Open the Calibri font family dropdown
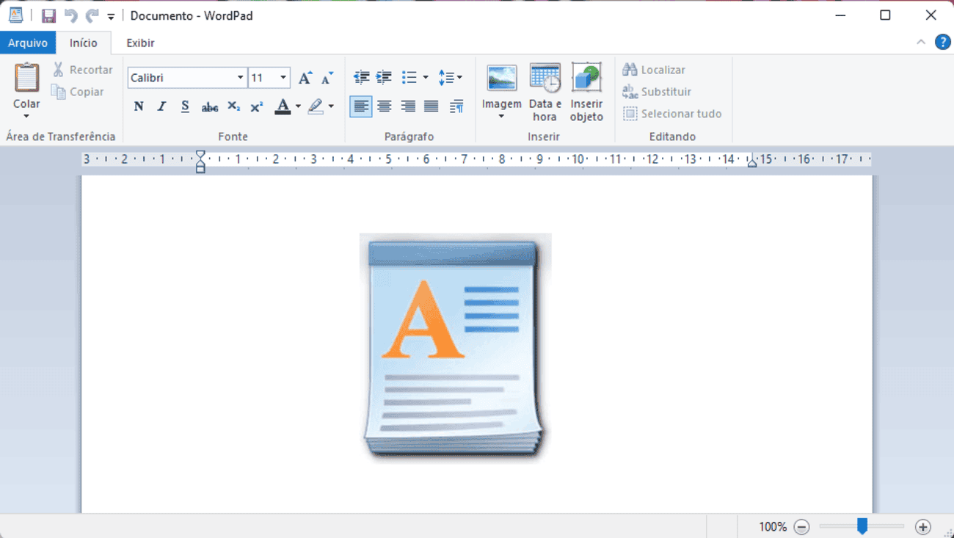Screen dimensions: 954x538 point(240,78)
